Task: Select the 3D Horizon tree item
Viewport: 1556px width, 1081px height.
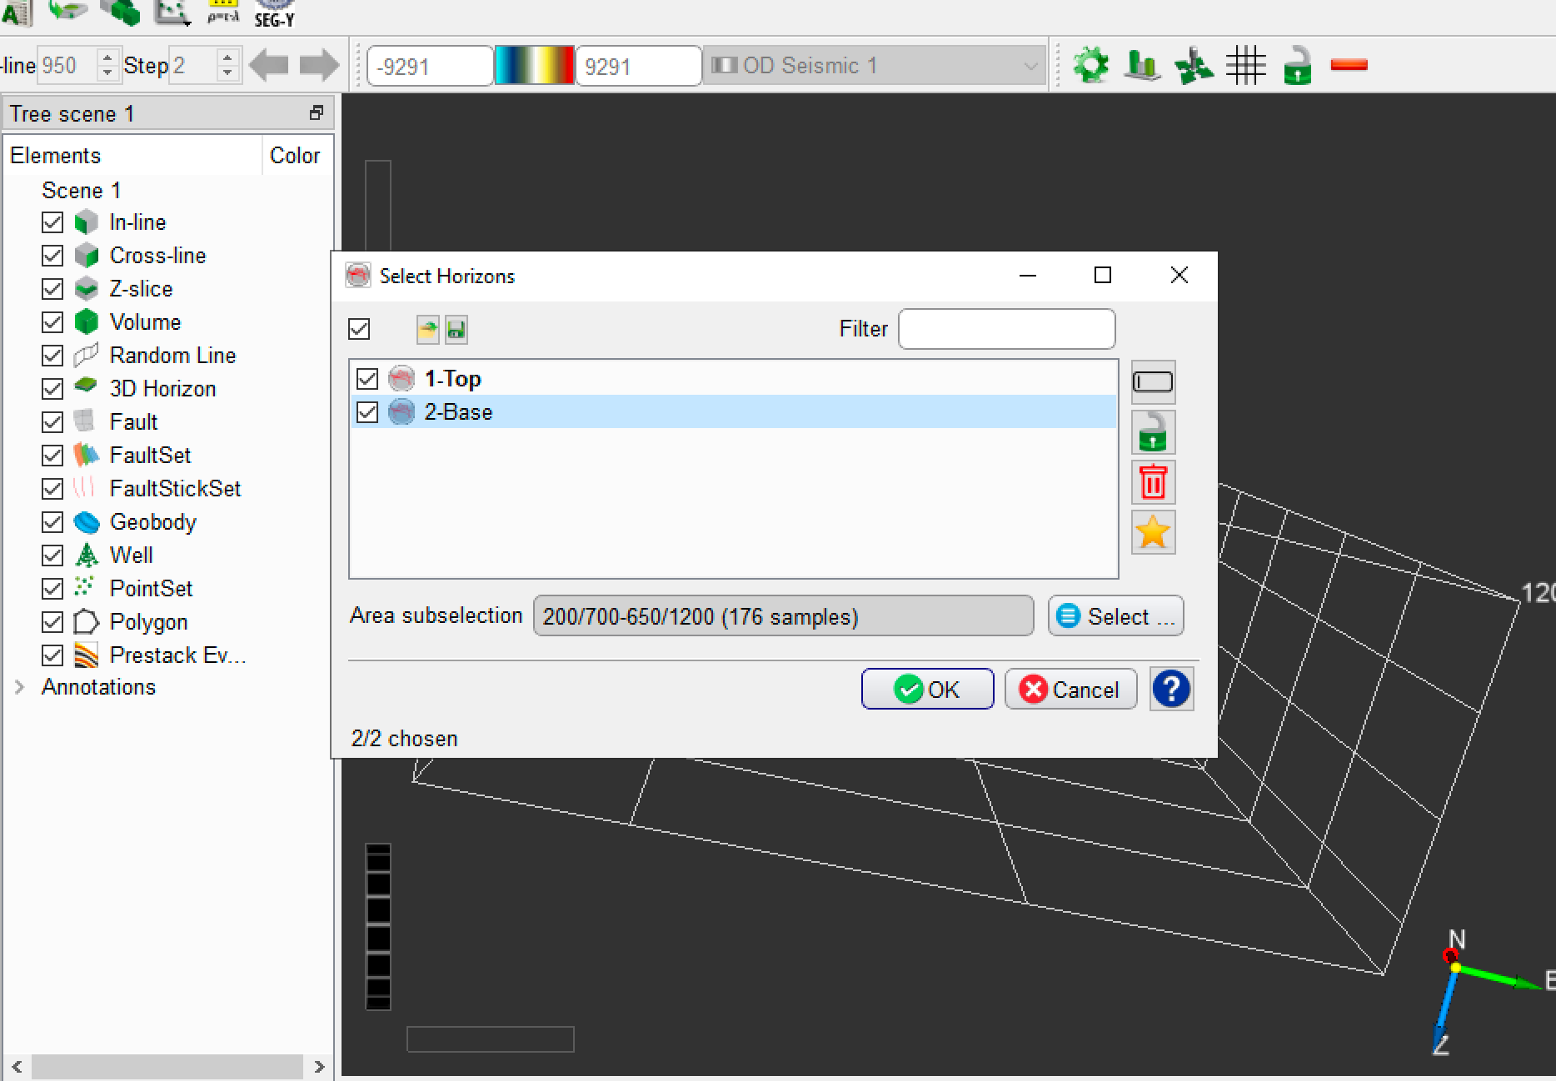Action: (x=162, y=389)
